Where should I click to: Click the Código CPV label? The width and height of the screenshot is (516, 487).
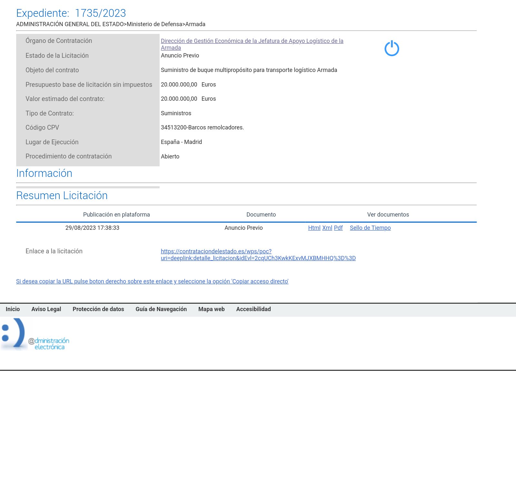[x=42, y=127]
